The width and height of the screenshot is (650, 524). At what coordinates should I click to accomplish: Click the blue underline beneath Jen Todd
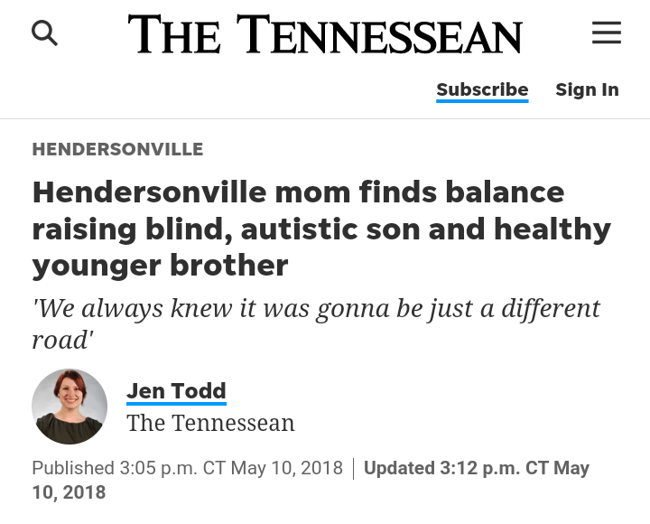(x=176, y=403)
